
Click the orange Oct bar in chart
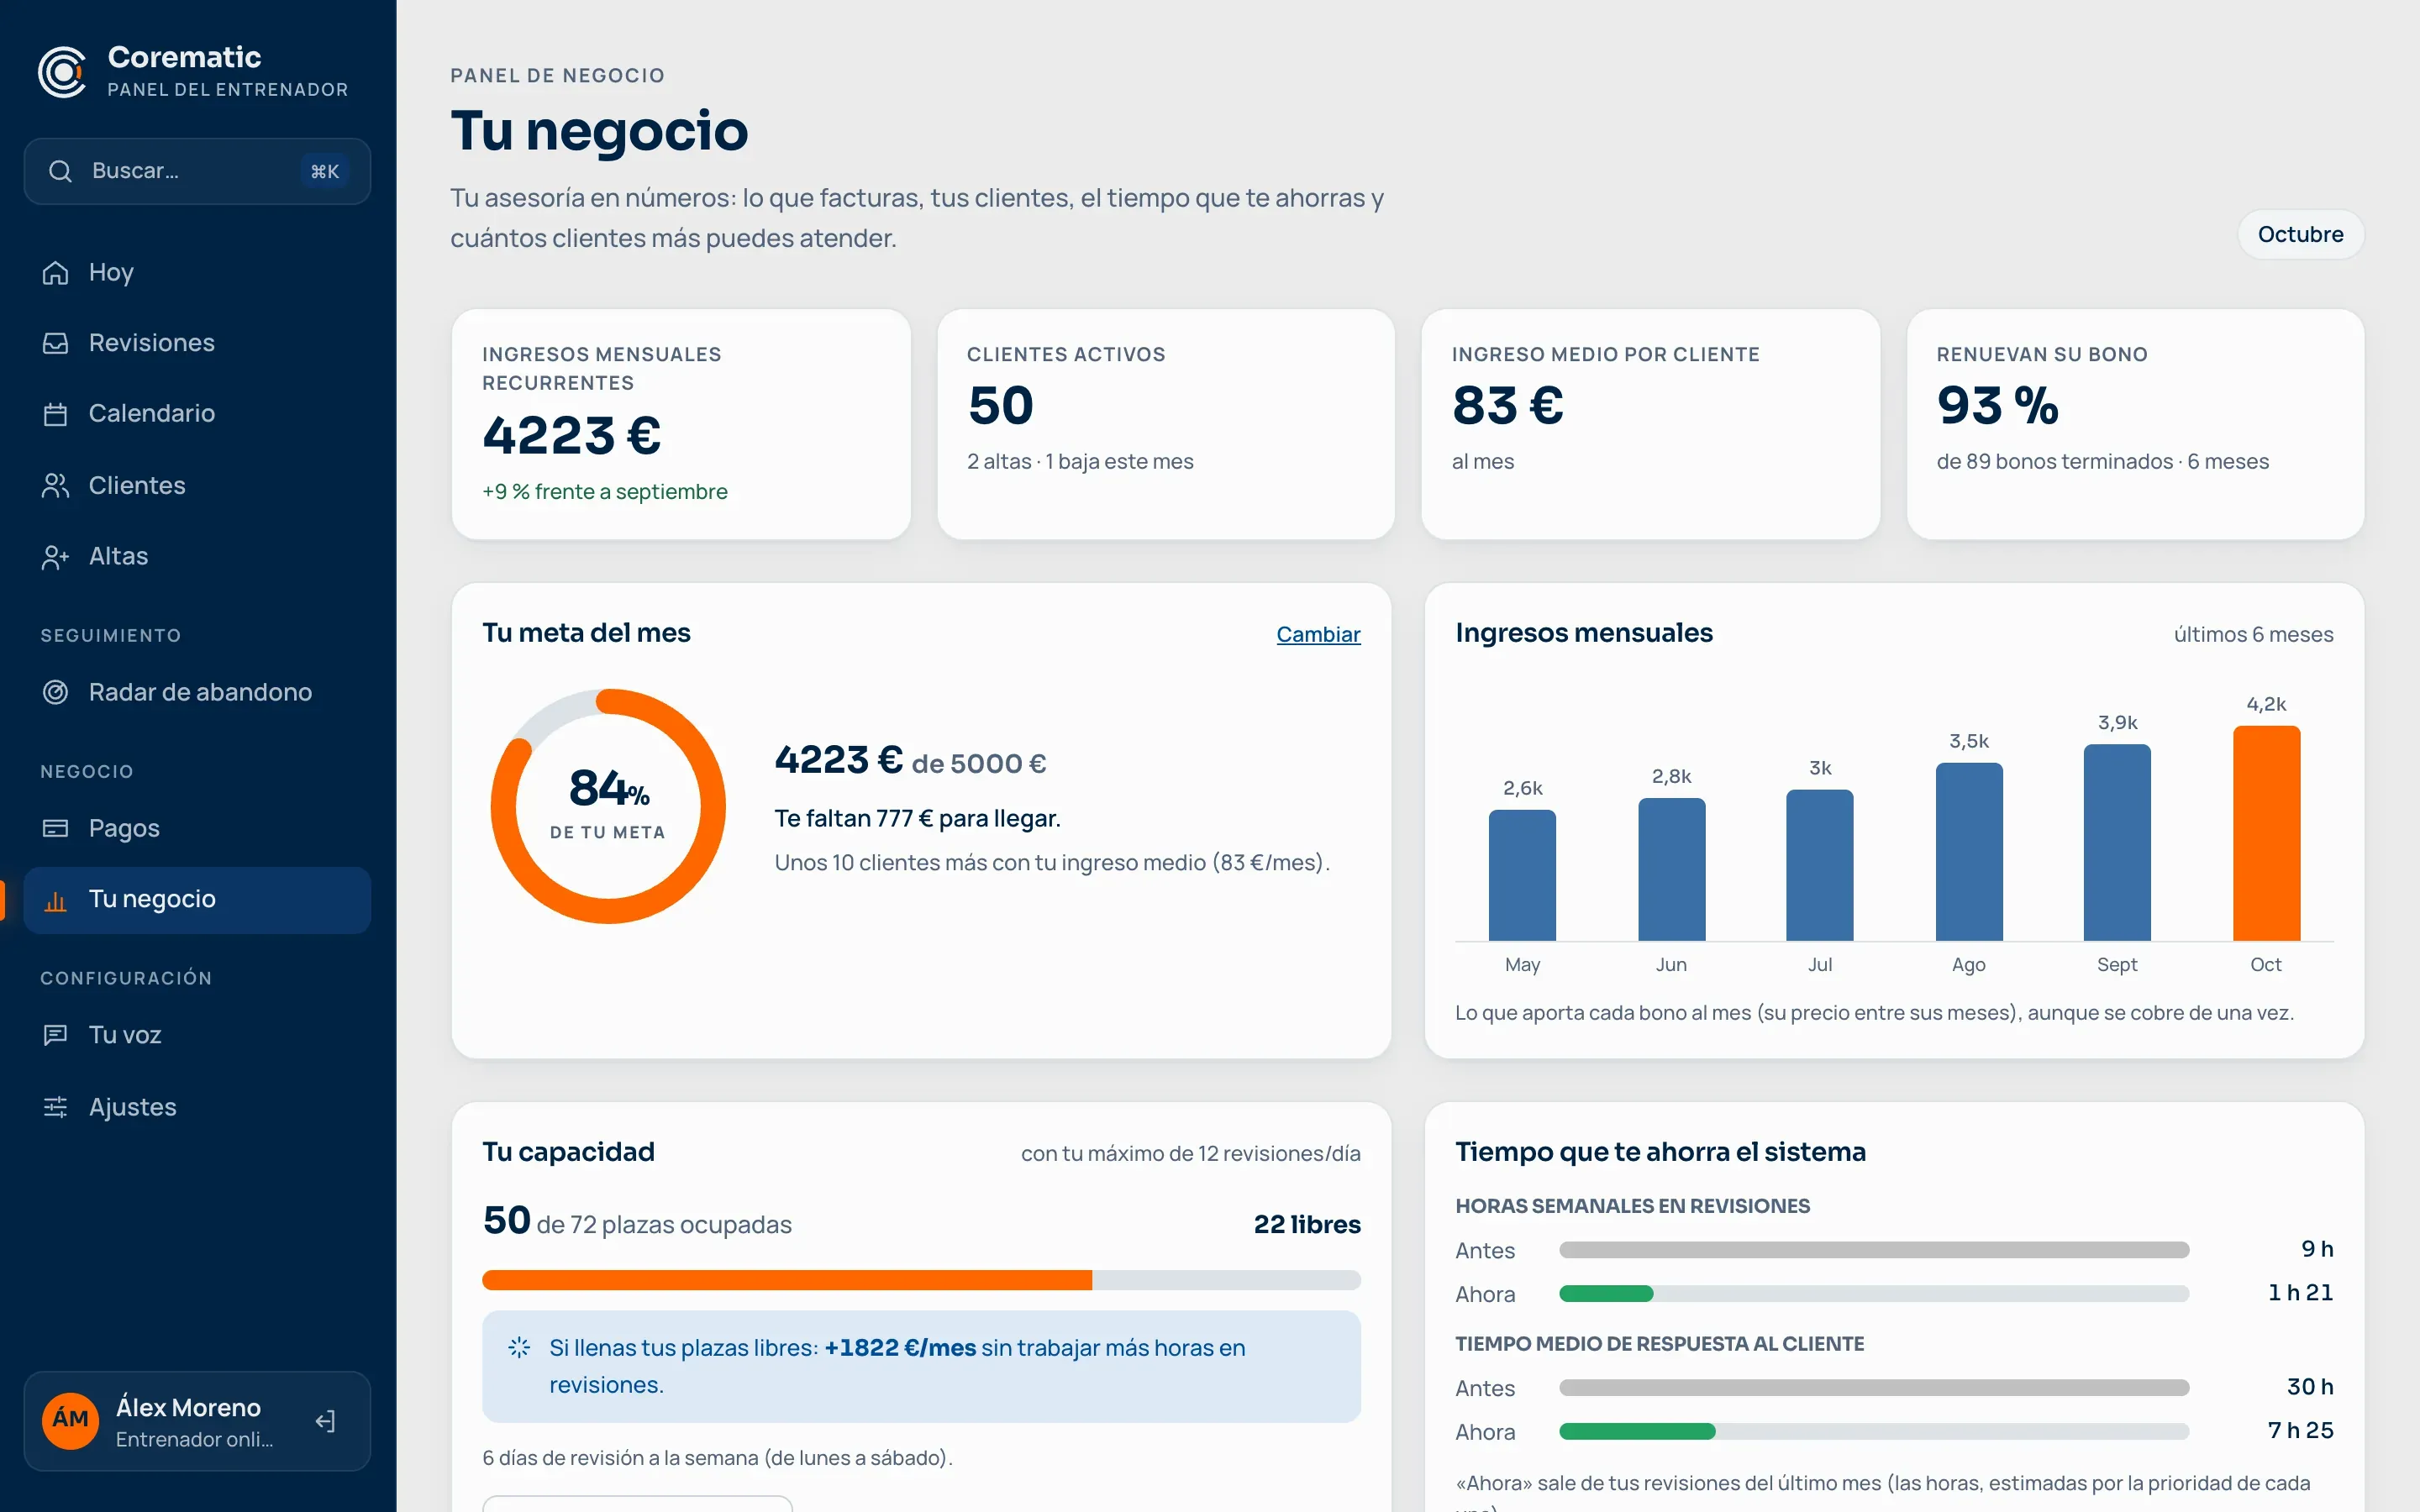coord(2266,833)
